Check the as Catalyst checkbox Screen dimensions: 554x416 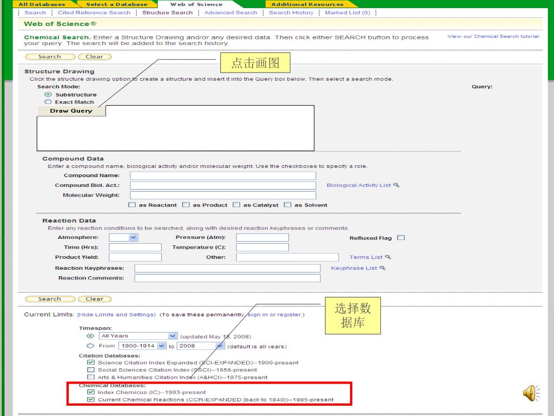(x=236, y=205)
